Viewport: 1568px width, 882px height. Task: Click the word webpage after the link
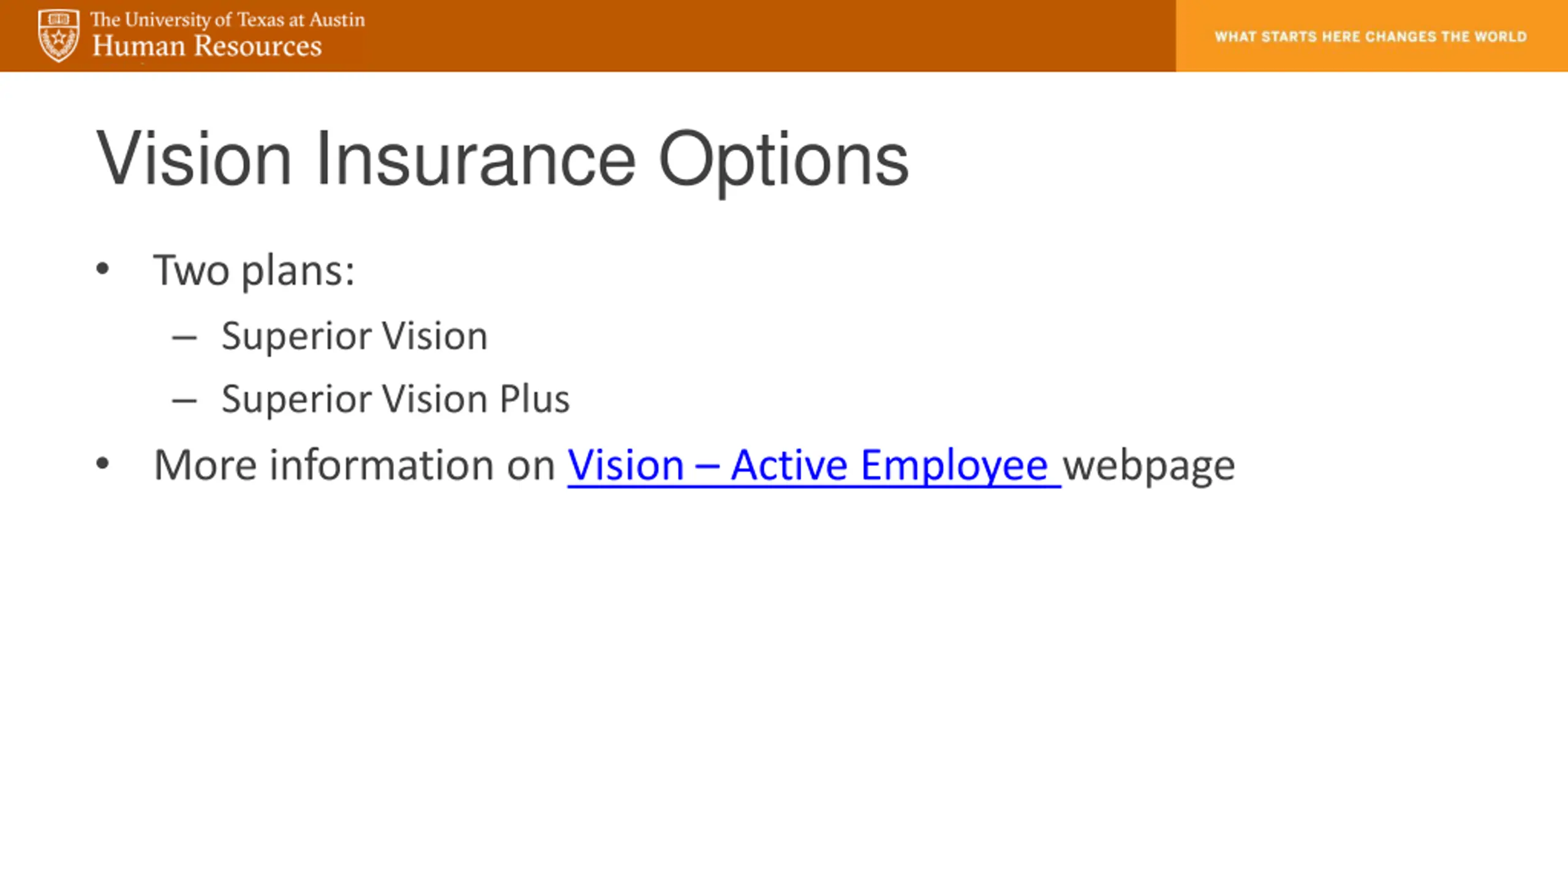click(x=1149, y=467)
